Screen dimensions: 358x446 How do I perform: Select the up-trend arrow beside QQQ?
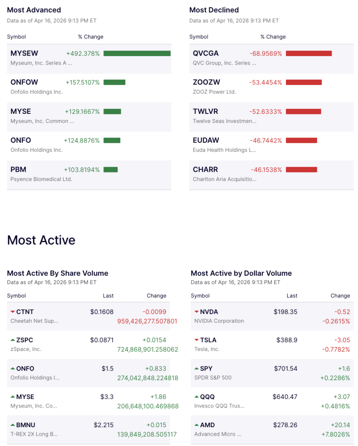click(x=196, y=395)
